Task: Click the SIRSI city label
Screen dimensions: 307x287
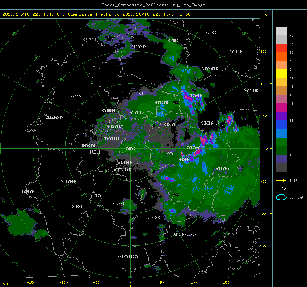Action: point(77,207)
